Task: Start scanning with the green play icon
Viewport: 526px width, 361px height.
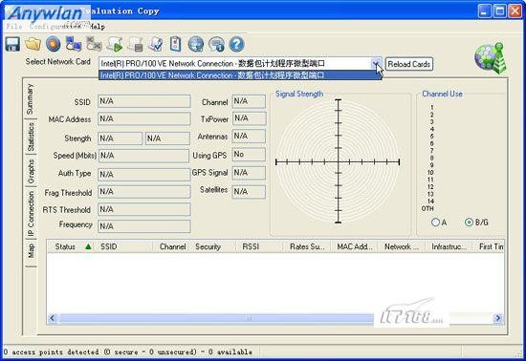Action: 115,44
